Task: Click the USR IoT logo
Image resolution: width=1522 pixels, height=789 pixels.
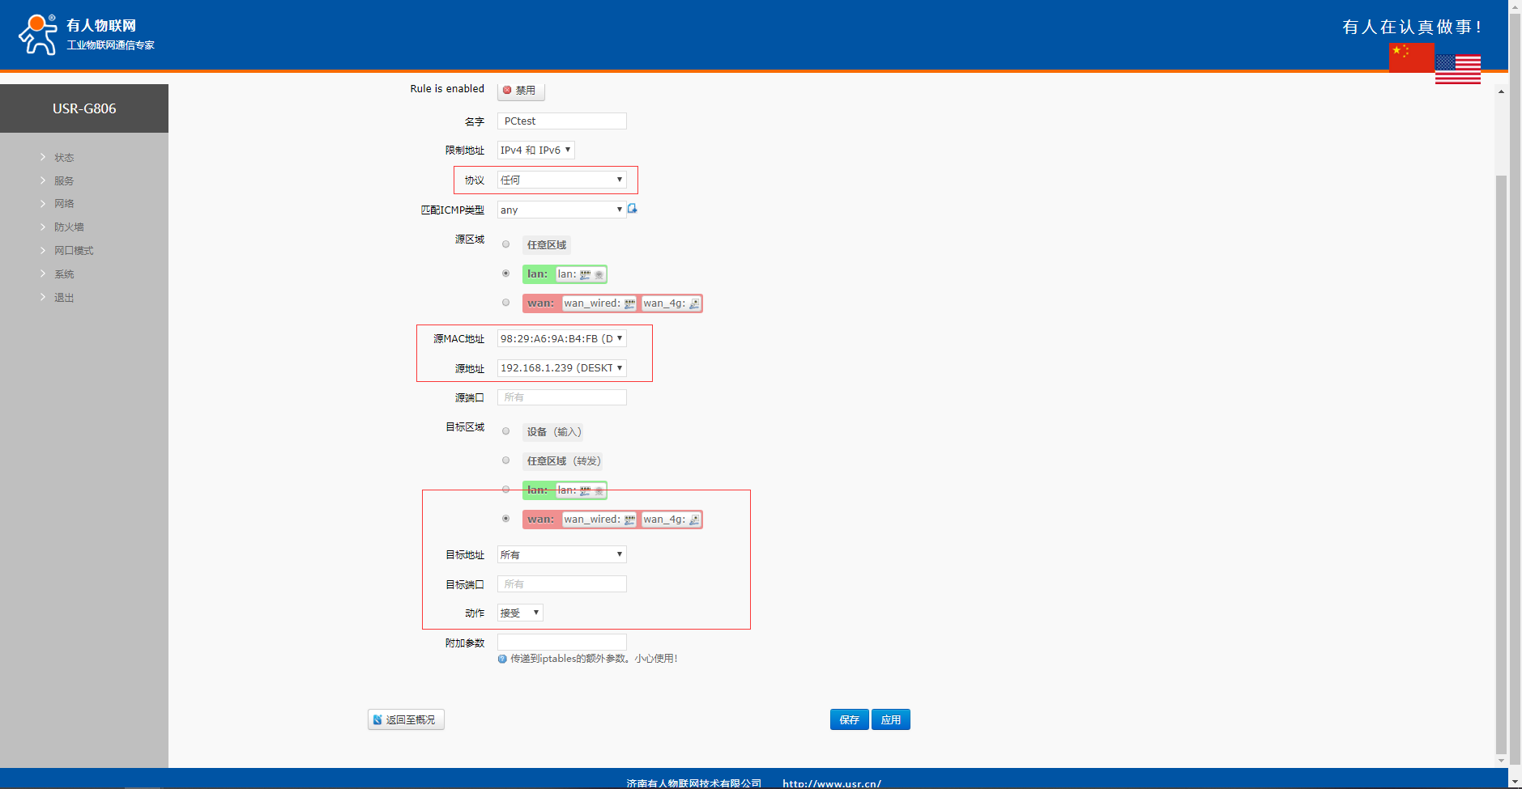Action: pyautogui.click(x=37, y=34)
